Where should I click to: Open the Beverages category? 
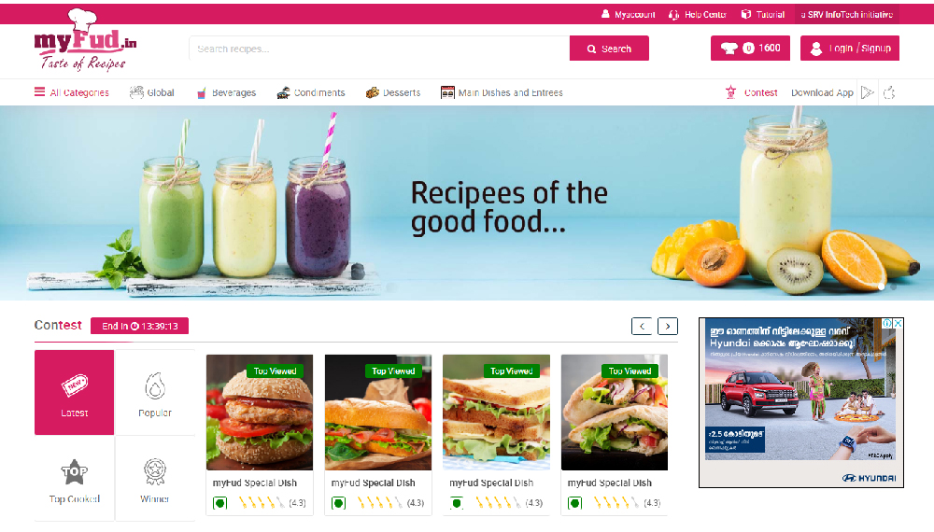pos(226,92)
